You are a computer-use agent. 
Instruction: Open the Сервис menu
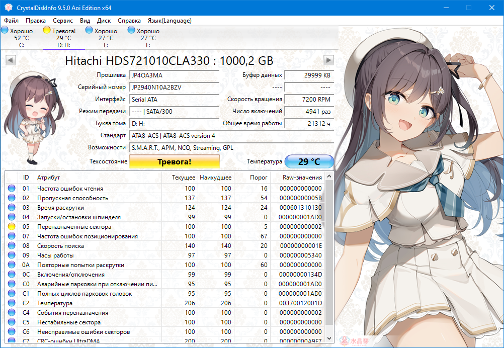(x=63, y=21)
